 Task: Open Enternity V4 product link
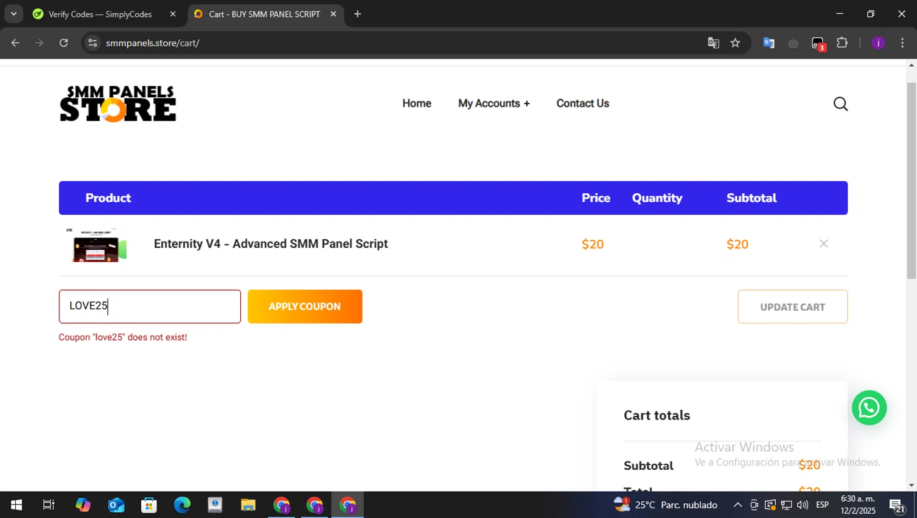(271, 243)
